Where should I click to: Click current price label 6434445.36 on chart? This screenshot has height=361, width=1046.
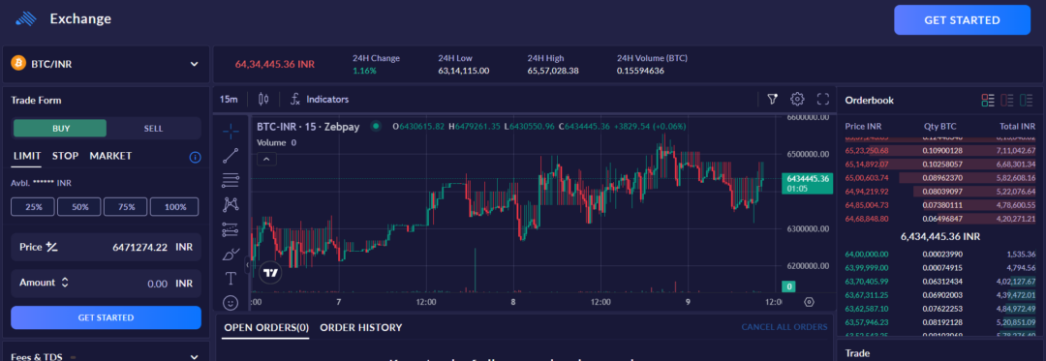[807, 183]
